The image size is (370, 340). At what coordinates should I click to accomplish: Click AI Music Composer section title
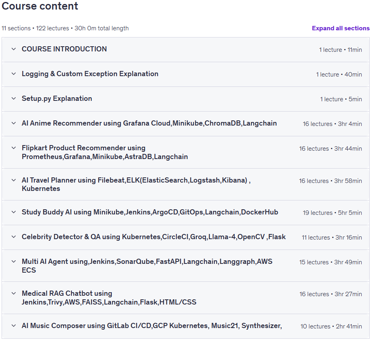(152, 326)
